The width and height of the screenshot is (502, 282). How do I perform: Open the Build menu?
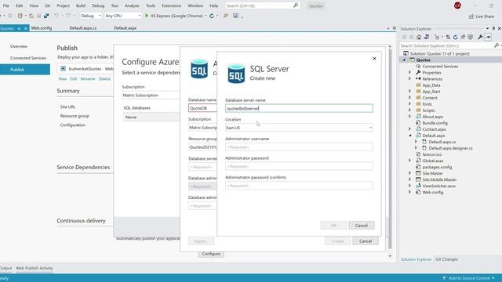tap(81, 5)
